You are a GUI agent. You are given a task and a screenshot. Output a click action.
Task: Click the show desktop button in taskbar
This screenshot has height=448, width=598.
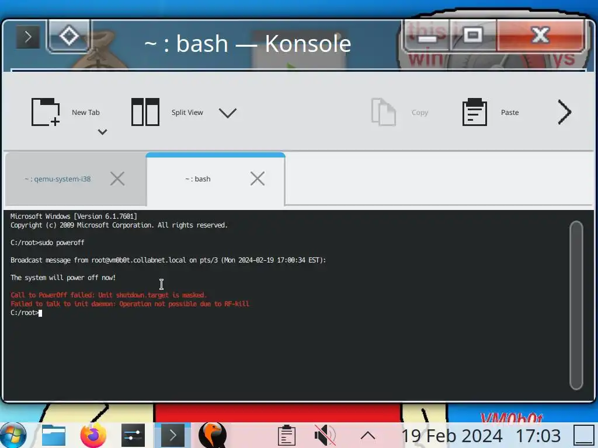pos(584,435)
